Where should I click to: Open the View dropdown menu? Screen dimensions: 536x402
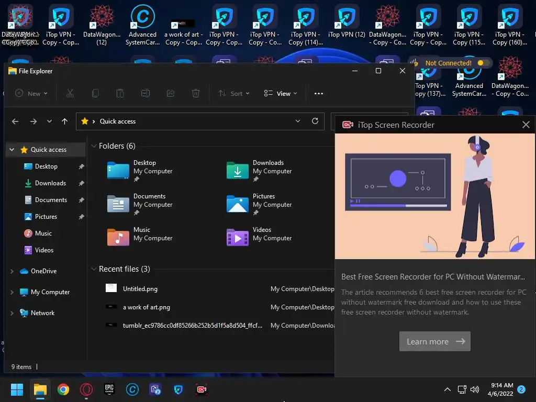(x=281, y=93)
